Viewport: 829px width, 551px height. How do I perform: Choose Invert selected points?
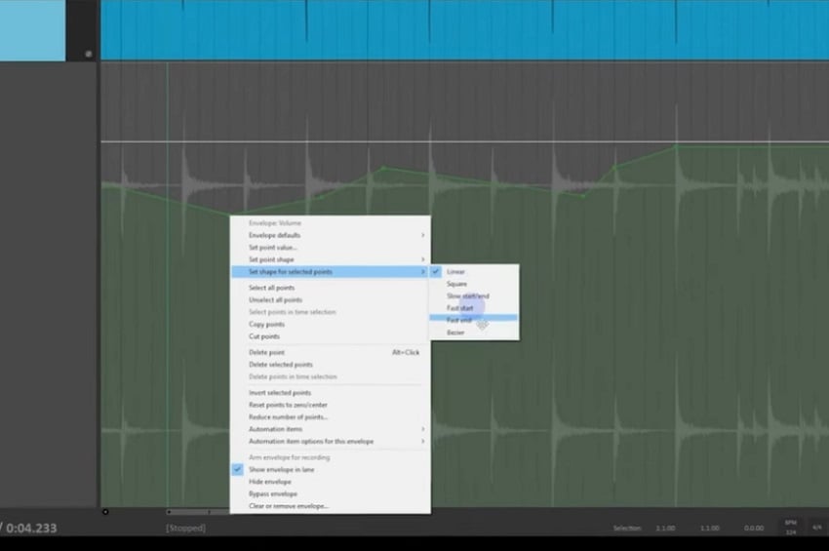(331, 392)
